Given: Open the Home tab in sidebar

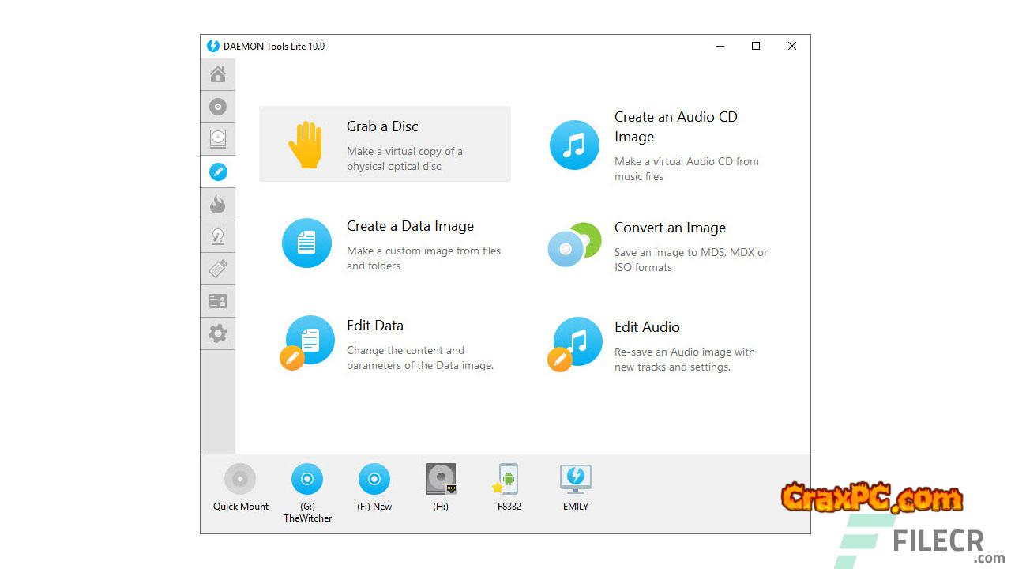Looking at the screenshot, I should (x=218, y=74).
